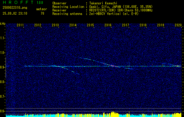This screenshot has width=184, height=117.
Task: Click frequency axis label 0.7
Action: pyautogui.click(x=2, y=97)
